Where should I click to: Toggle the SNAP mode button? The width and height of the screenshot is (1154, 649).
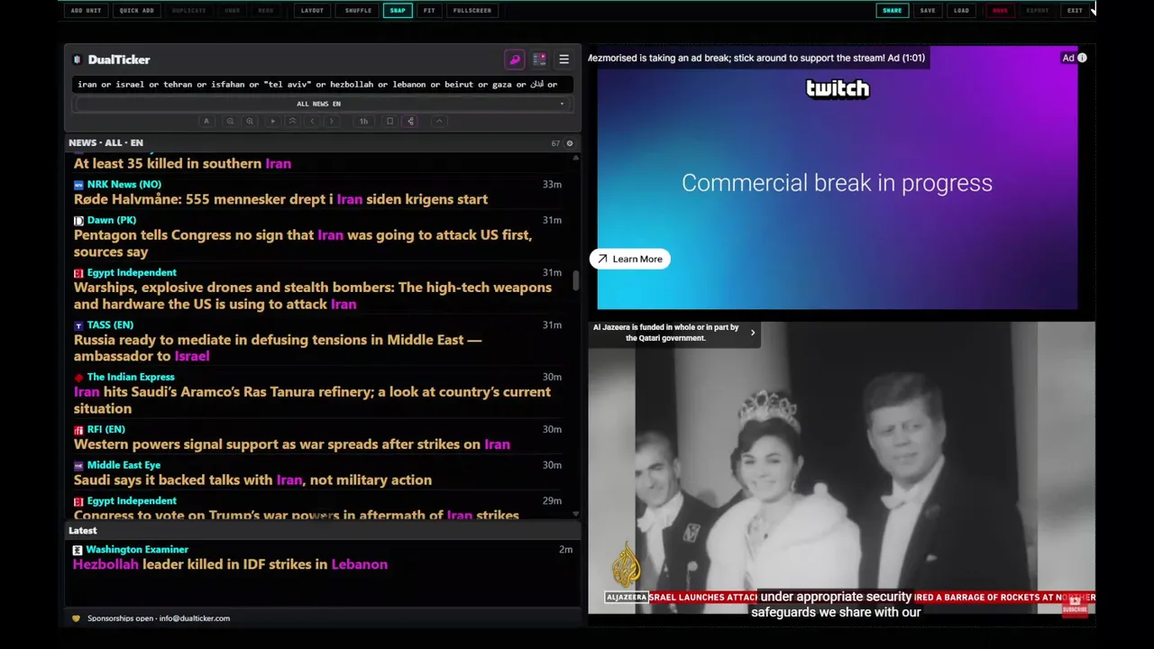[398, 11]
